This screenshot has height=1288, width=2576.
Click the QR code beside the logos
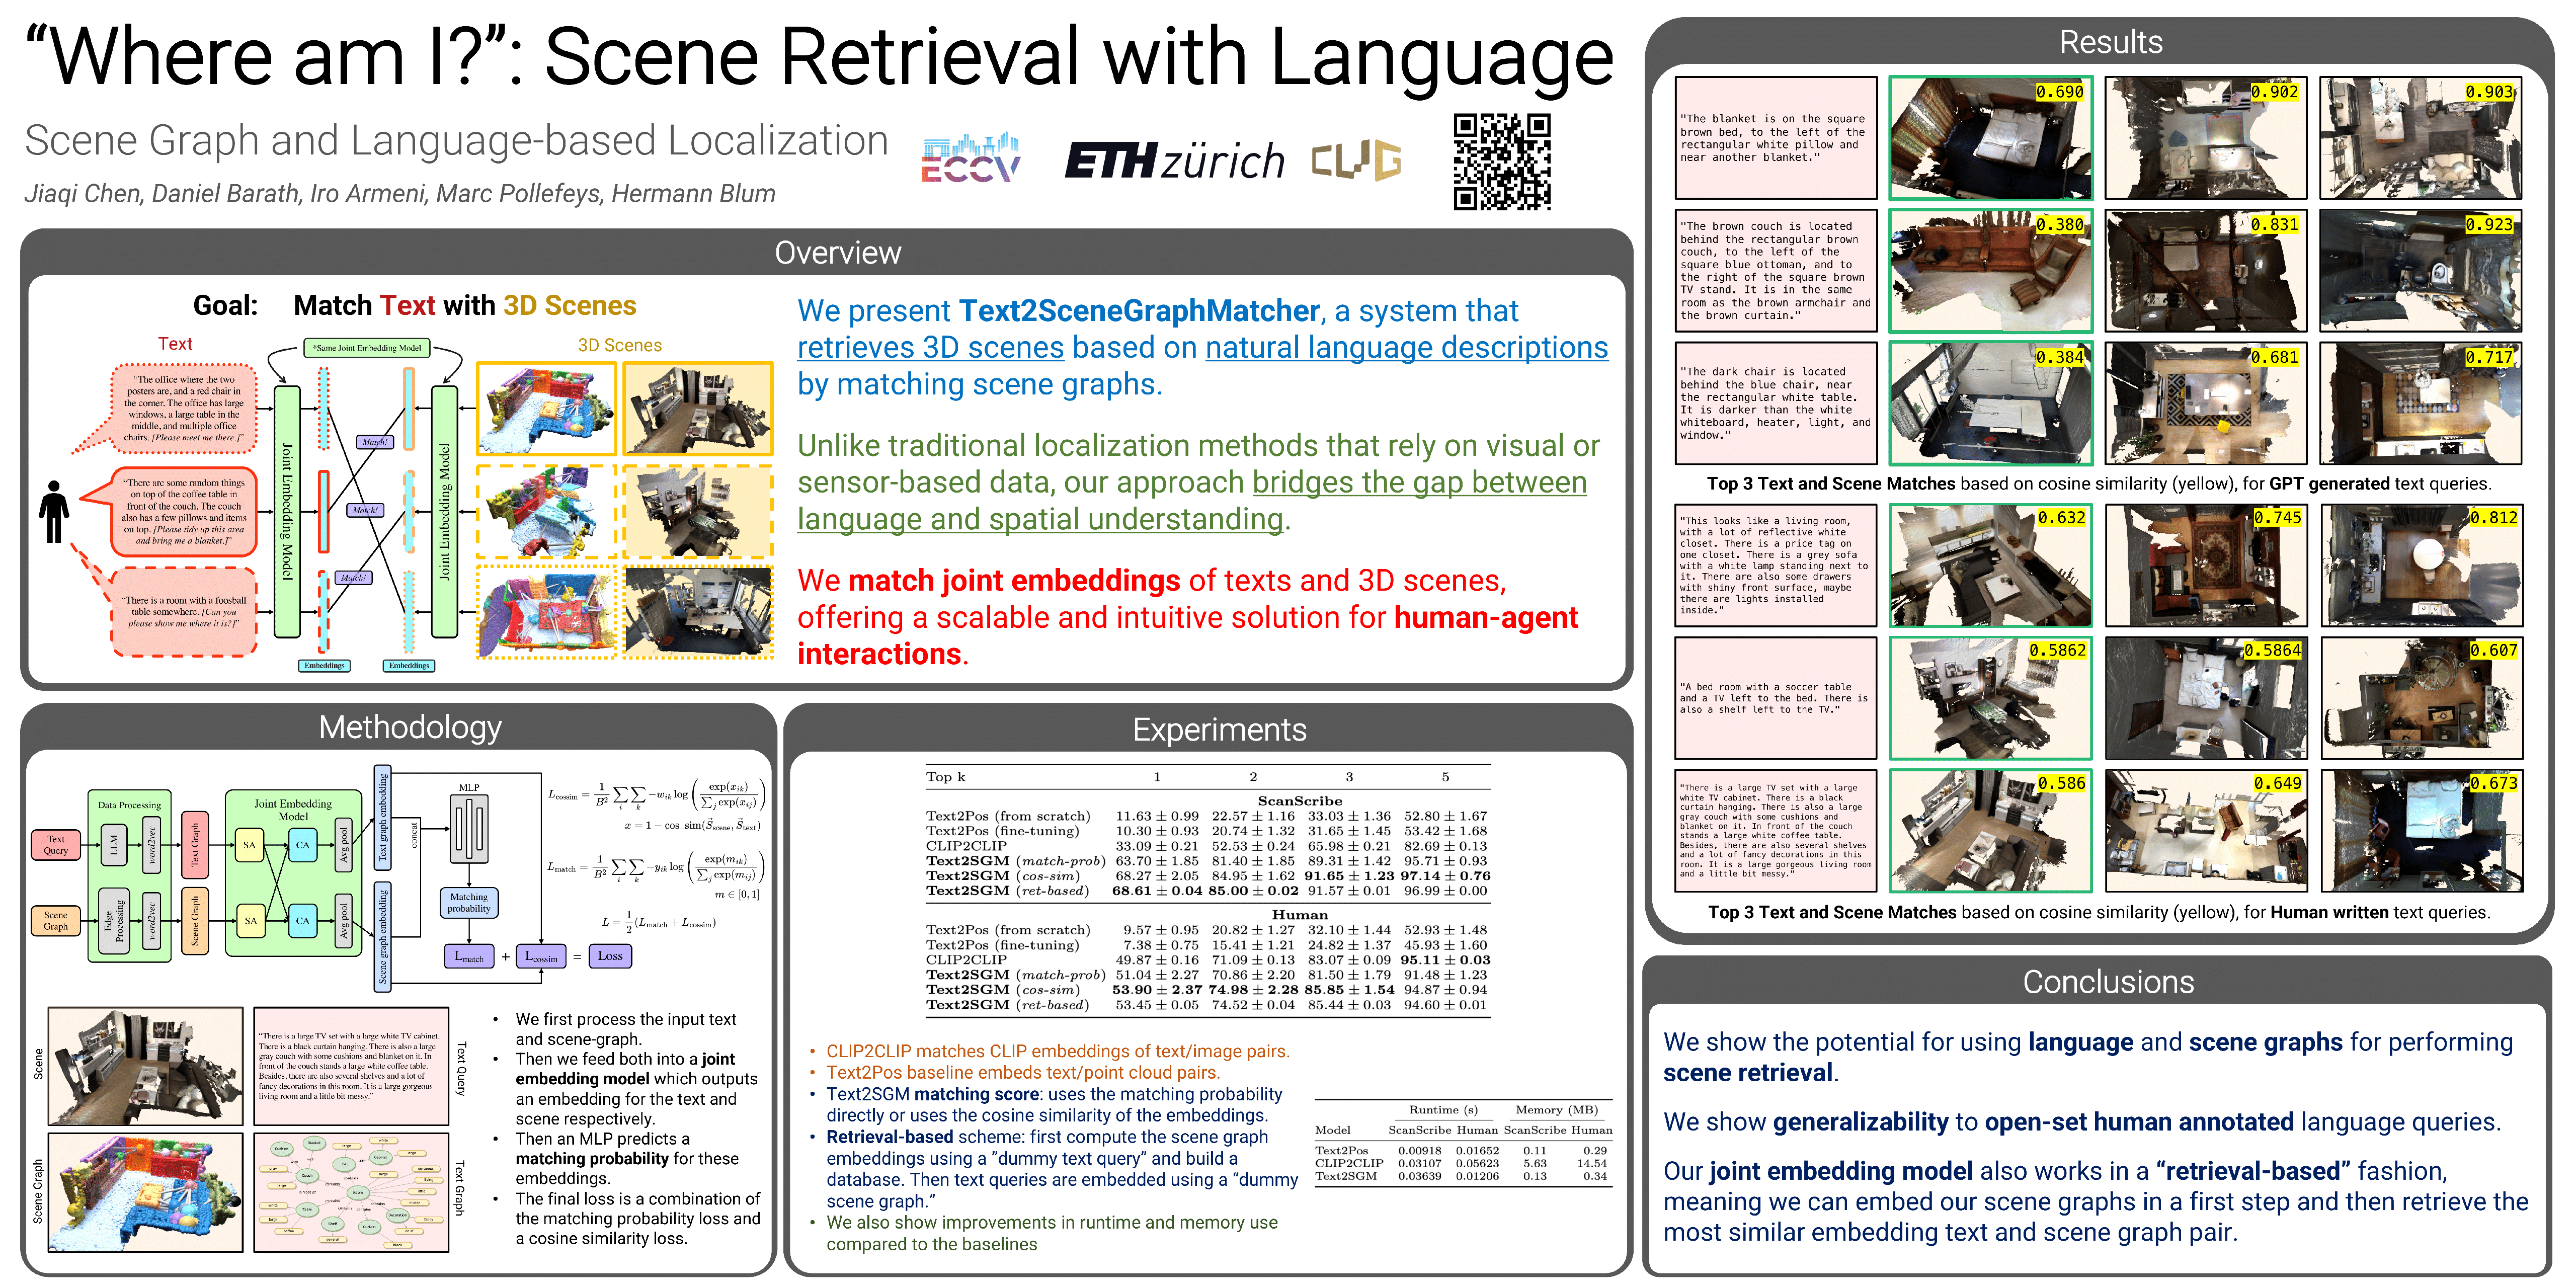(1502, 161)
